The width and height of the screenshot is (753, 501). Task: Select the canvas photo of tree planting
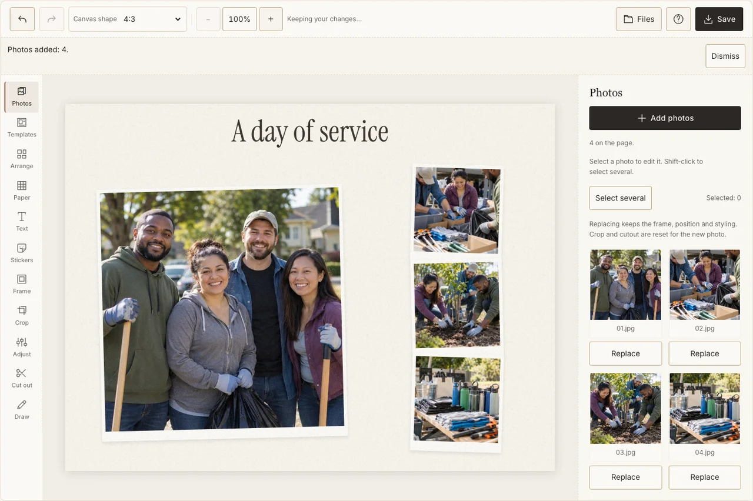click(457, 305)
